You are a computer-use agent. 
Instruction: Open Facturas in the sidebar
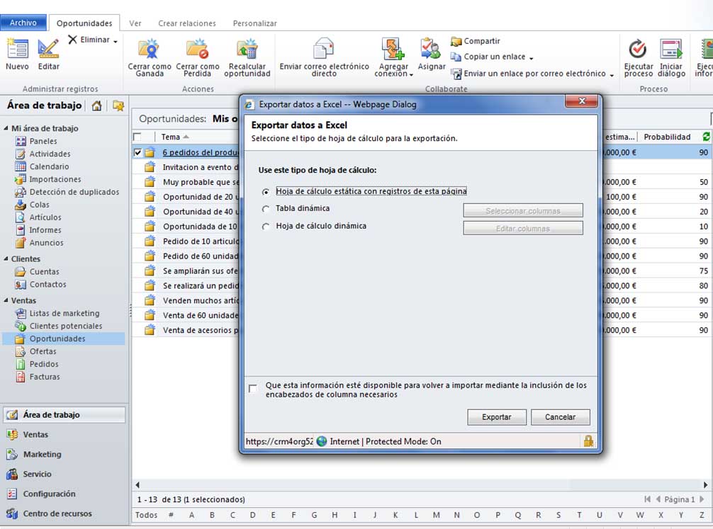(45, 377)
